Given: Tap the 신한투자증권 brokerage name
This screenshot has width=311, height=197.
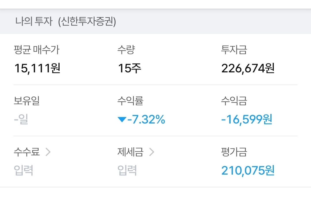Looking at the screenshot, I should click(87, 22).
